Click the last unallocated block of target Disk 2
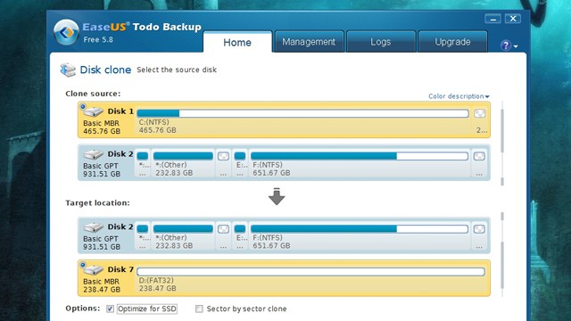 [479, 229]
